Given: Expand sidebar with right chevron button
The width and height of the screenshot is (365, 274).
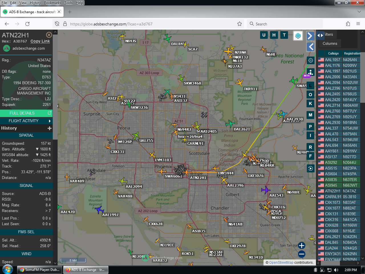Looking at the screenshot, I should click(310, 36).
